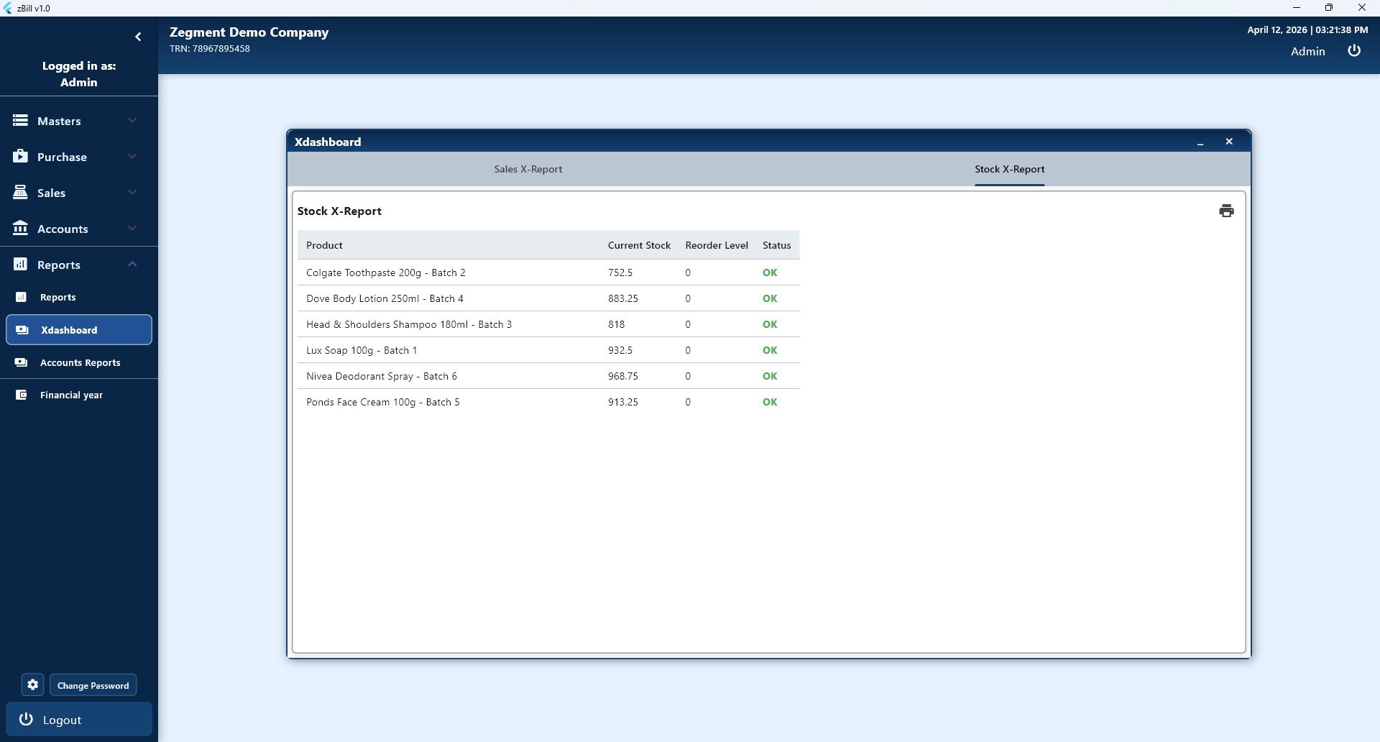Open Accounts Reports from the sidebar
Image resolution: width=1380 pixels, height=742 pixels.
coord(80,362)
